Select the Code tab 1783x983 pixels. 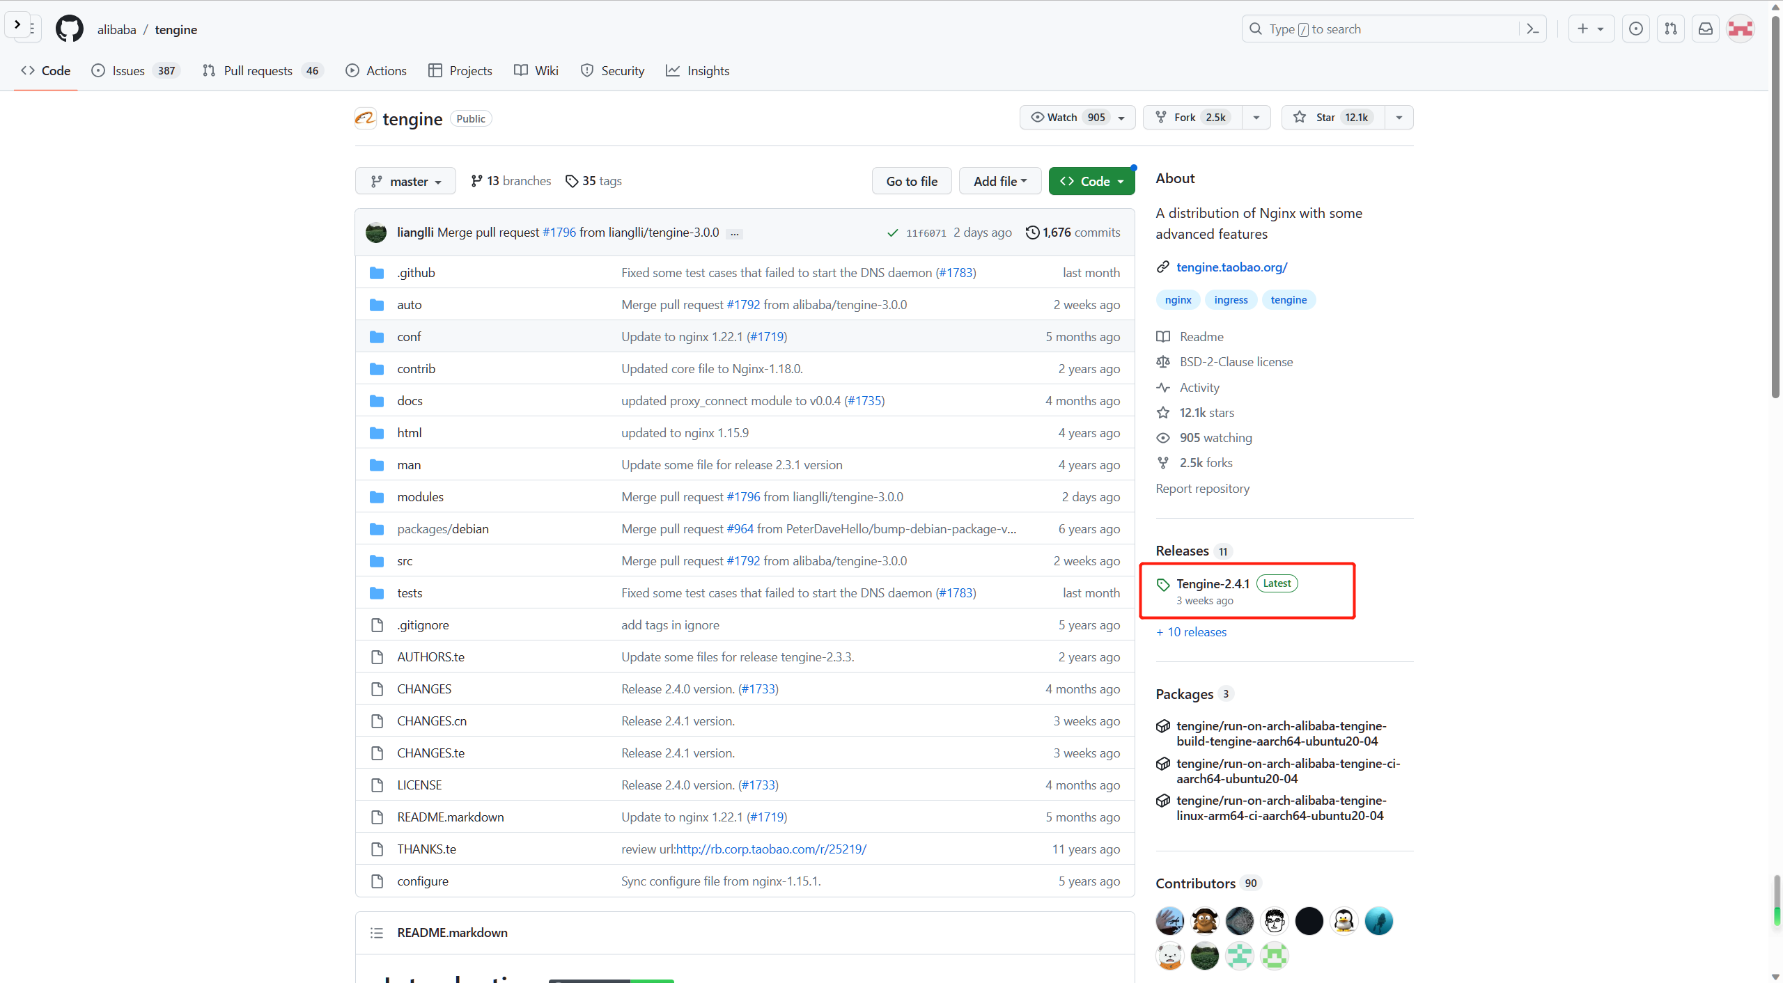[x=46, y=71]
